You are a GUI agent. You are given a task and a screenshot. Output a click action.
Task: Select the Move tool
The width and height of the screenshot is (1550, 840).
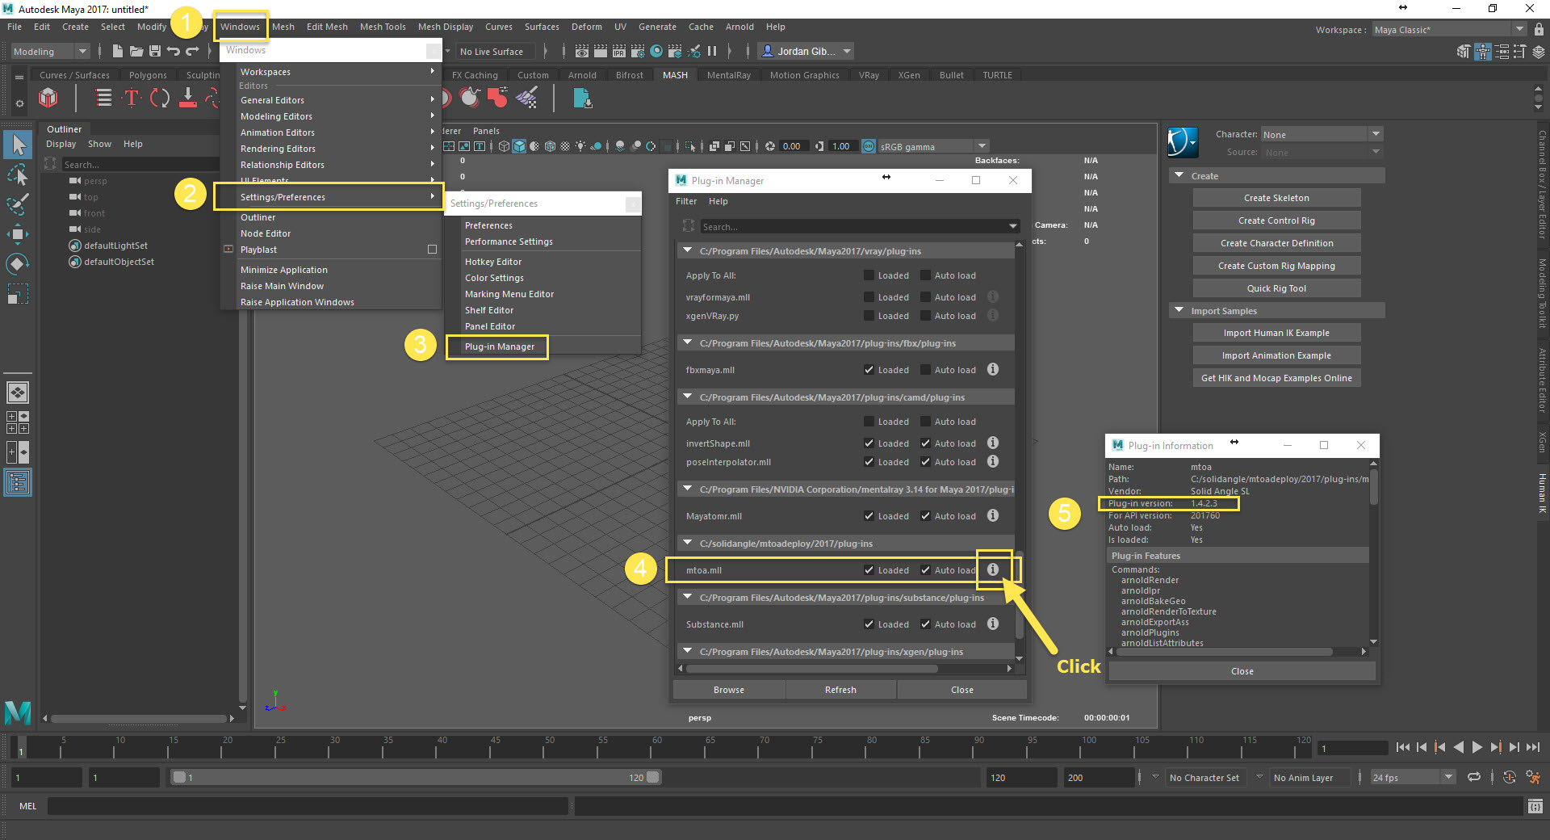[x=18, y=234]
